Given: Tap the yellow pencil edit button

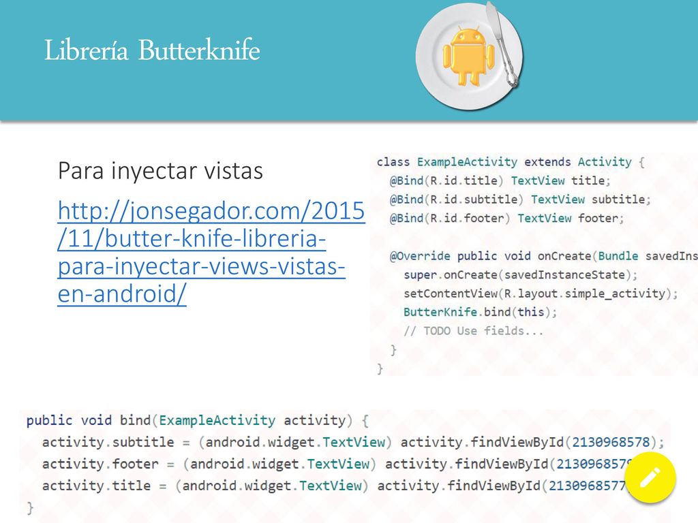Looking at the screenshot, I should [650, 477].
